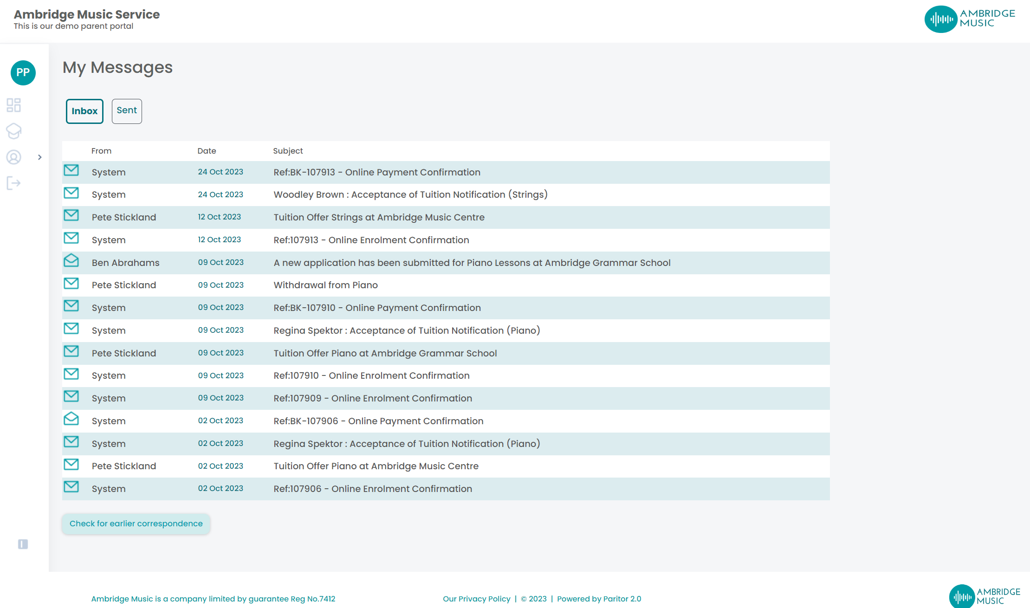1030x608 pixels.
Task: Switch to the Sent tab
Action: click(x=127, y=111)
